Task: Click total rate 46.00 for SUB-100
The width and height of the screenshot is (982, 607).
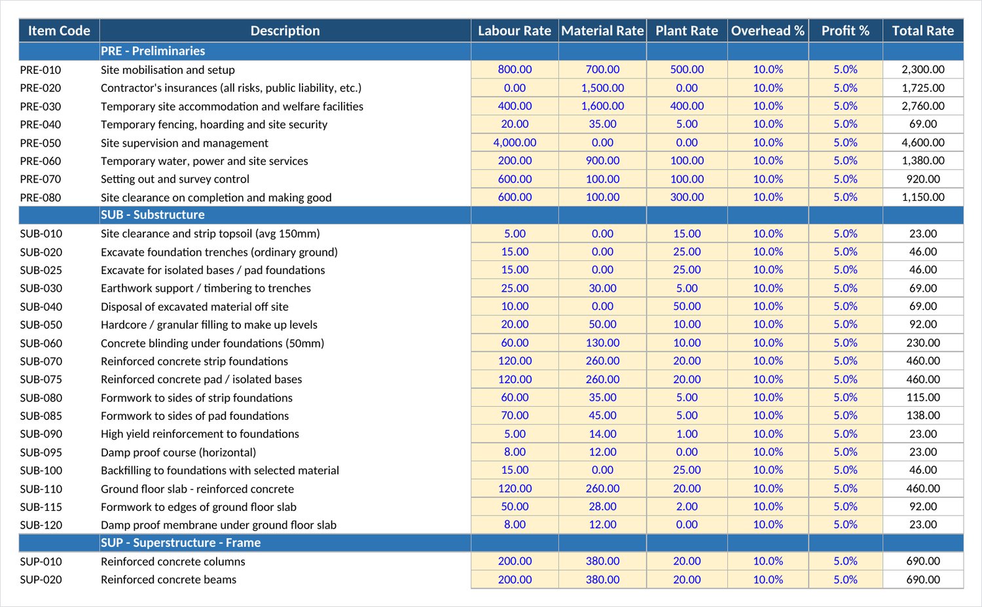Action: click(923, 470)
